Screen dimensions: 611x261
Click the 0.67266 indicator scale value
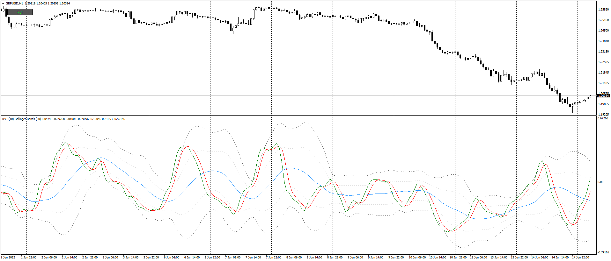(x=603, y=118)
